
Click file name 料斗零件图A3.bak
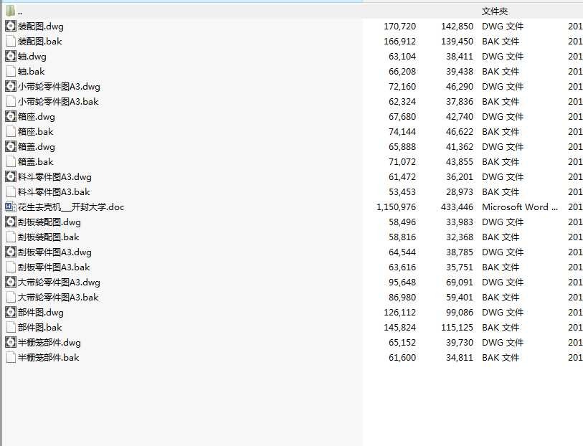point(54,191)
